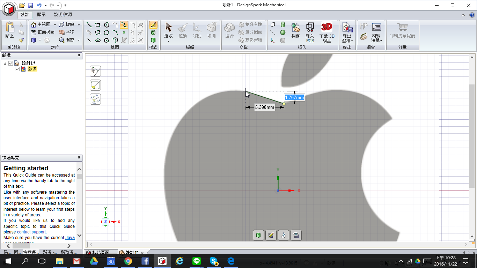Switch to 3D mode in the ribbon
Image resolution: width=477 pixels, height=268 pixels.
click(x=153, y=40)
